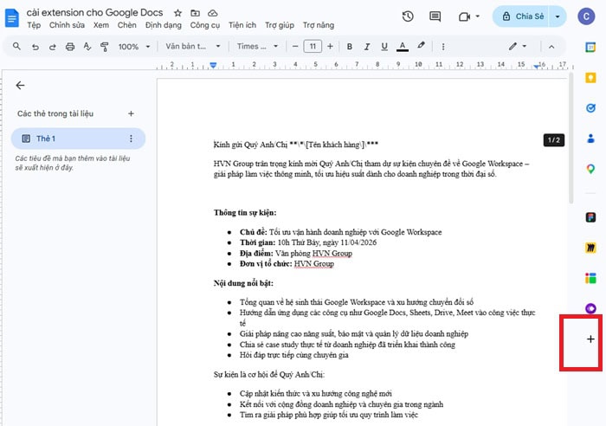The height and width of the screenshot is (426, 606).
Task: Expand the paragraph style dropdown
Action: pos(190,46)
